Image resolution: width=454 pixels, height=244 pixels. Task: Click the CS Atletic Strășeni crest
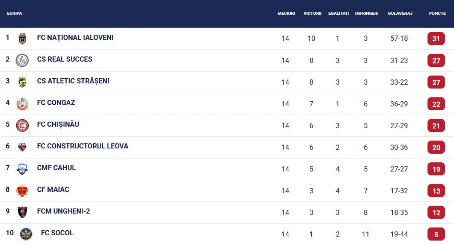[x=22, y=82]
